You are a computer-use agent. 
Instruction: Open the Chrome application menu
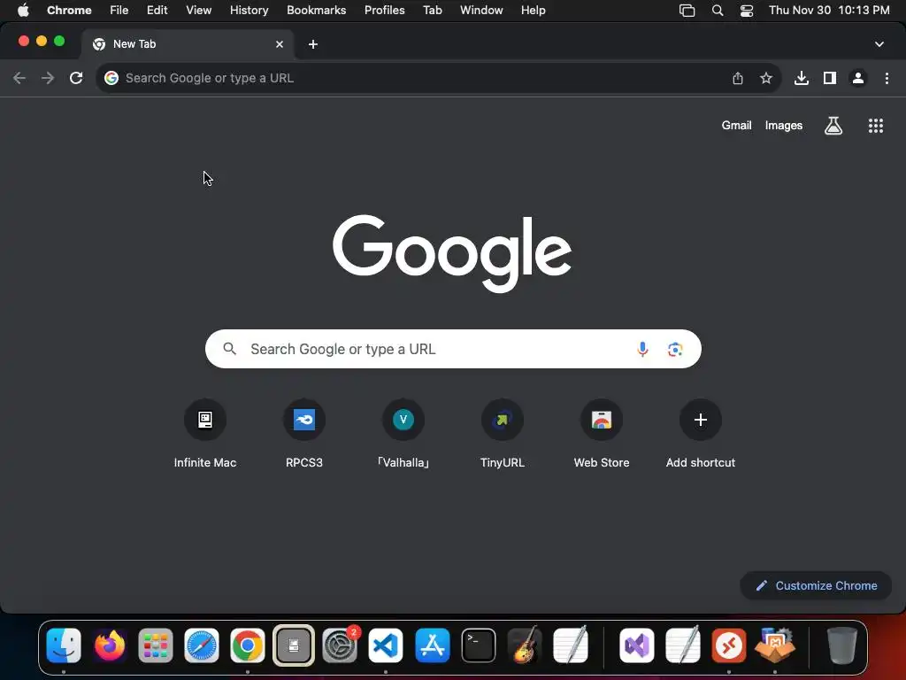pos(69,10)
